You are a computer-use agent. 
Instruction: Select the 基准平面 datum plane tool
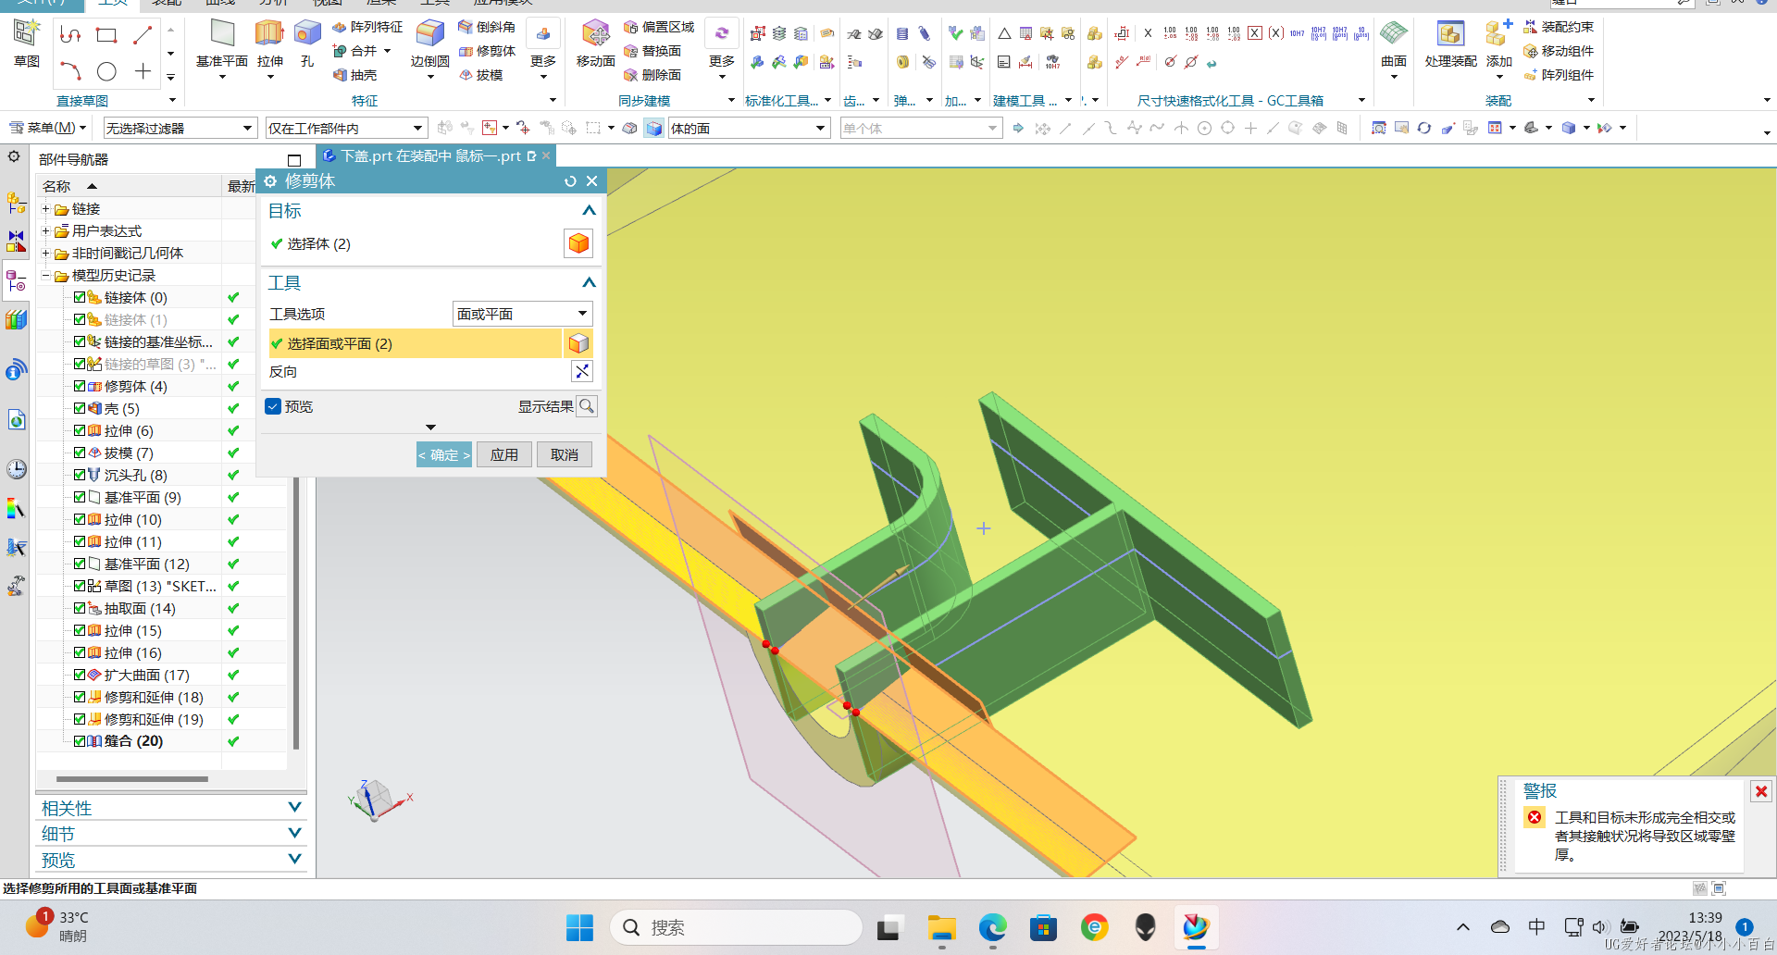pyautogui.click(x=222, y=43)
